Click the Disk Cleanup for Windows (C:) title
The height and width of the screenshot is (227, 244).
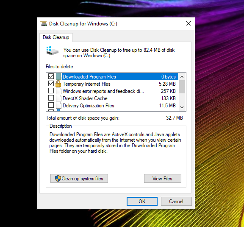[x=83, y=24]
